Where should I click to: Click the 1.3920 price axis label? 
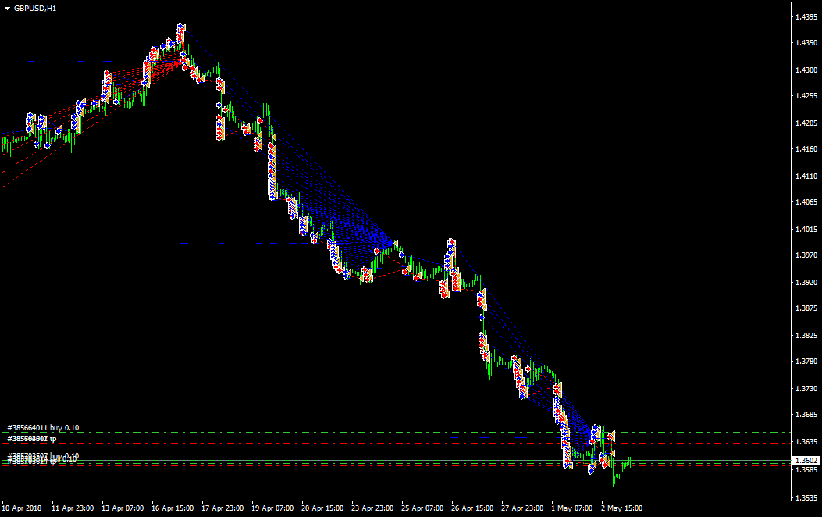coord(806,282)
